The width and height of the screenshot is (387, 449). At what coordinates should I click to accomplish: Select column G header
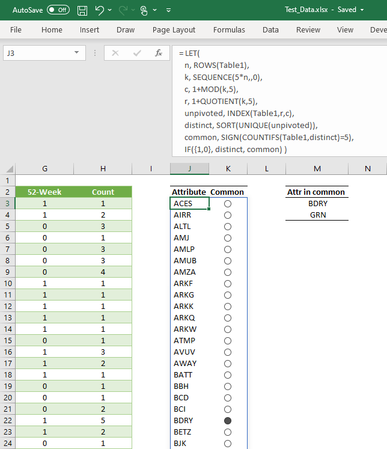(x=44, y=169)
